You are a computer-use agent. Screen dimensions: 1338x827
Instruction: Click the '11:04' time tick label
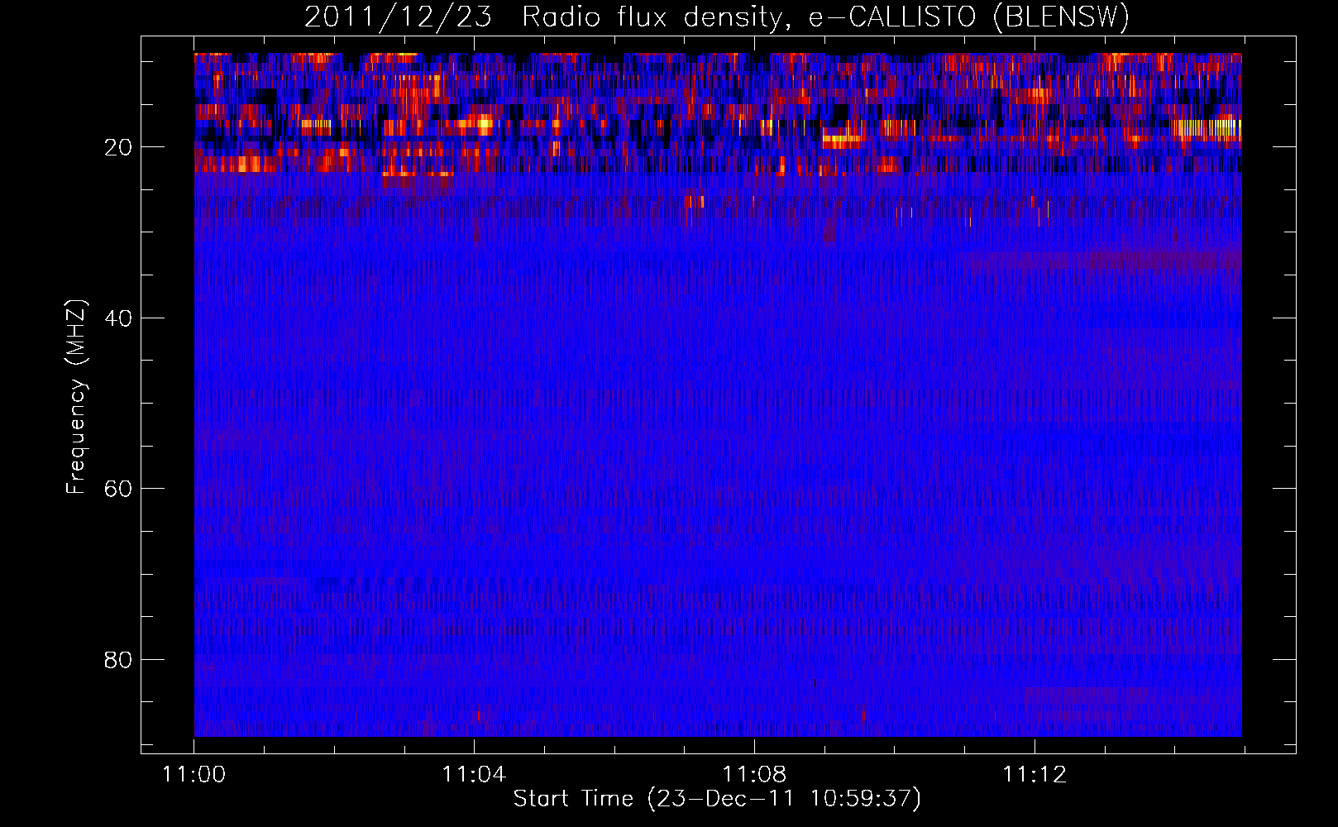(x=474, y=774)
